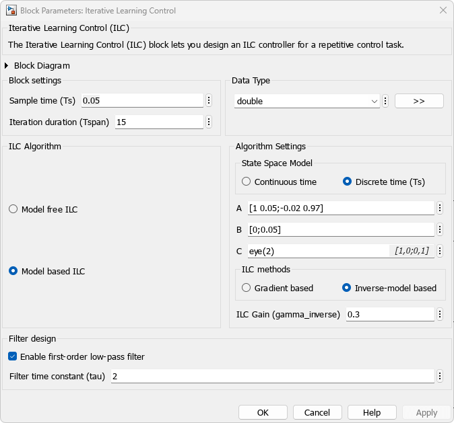
Task: Disable first-order low-pass filter checkbox
Action: [13, 356]
